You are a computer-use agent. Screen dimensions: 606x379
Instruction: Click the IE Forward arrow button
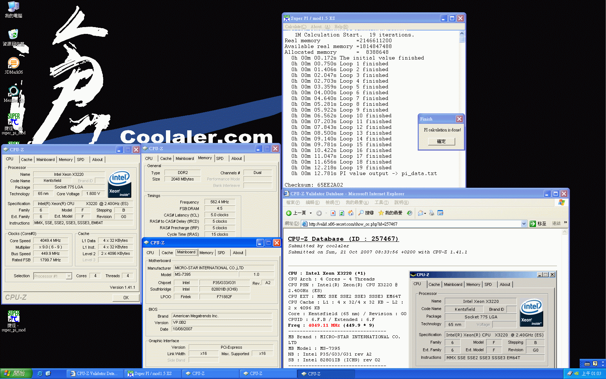tap(319, 213)
